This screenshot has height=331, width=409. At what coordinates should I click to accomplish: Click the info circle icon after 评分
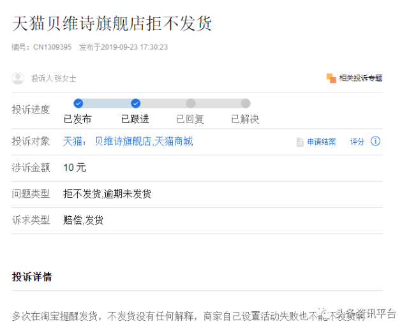tap(375, 141)
